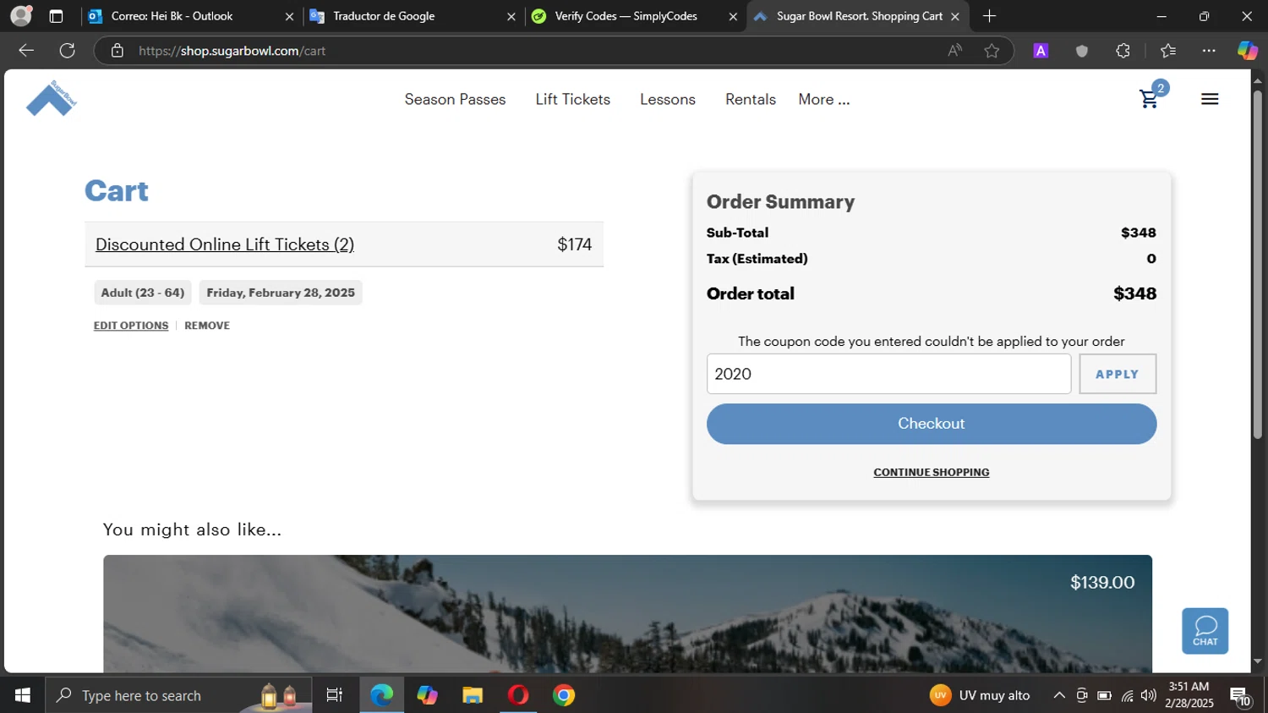Open the purple A extension icon
This screenshot has width=1268, height=713.
coord(1041,51)
